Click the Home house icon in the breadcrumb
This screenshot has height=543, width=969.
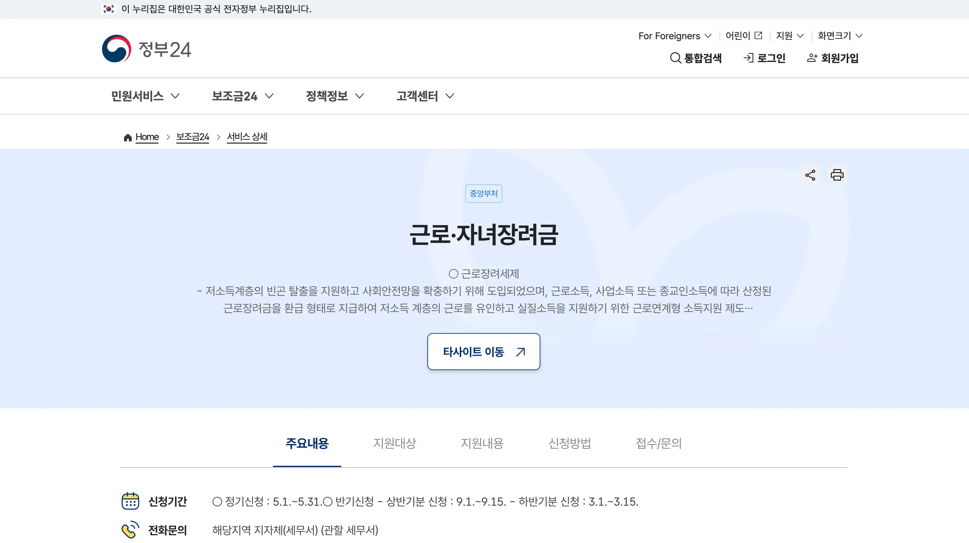pyautogui.click(x=128, y=138)
